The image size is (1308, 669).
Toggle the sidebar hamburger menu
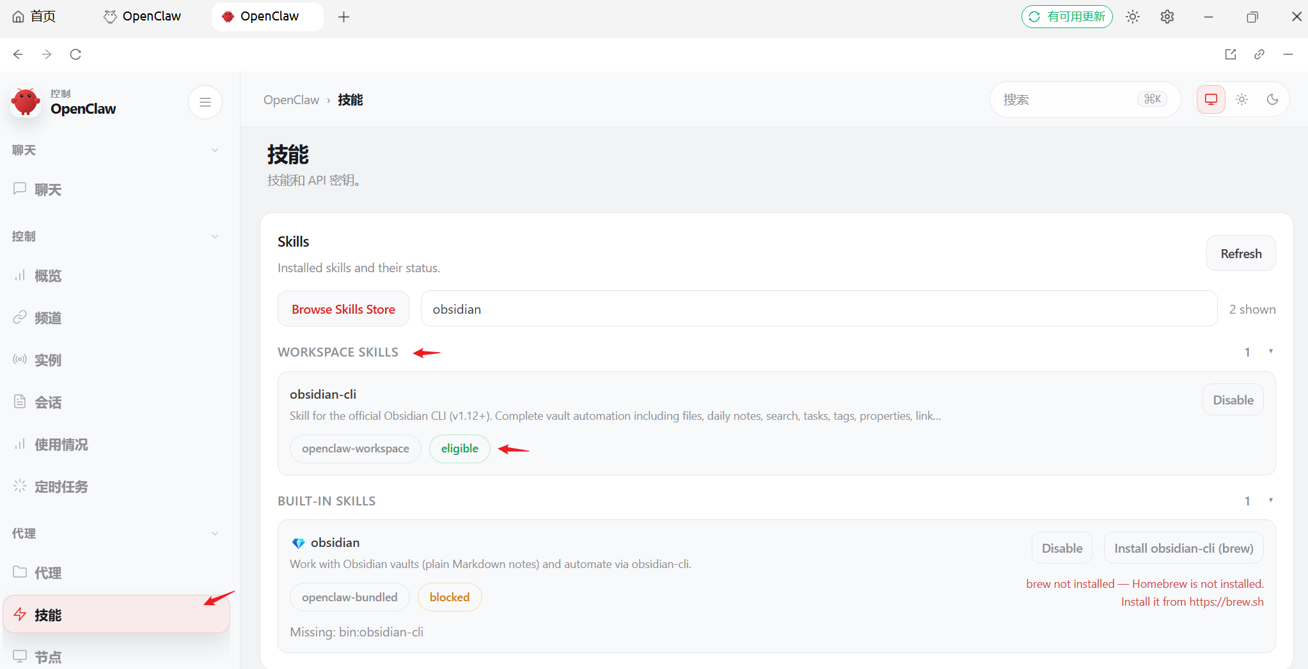pos(205,102)
